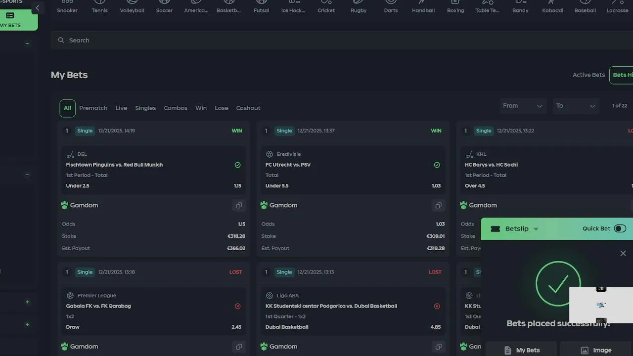Copy the Fischtown Pinguins bet card

coord(239,205)
